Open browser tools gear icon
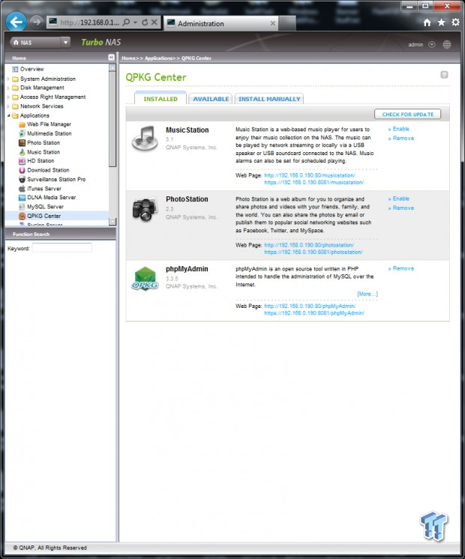 pos(456,22)
